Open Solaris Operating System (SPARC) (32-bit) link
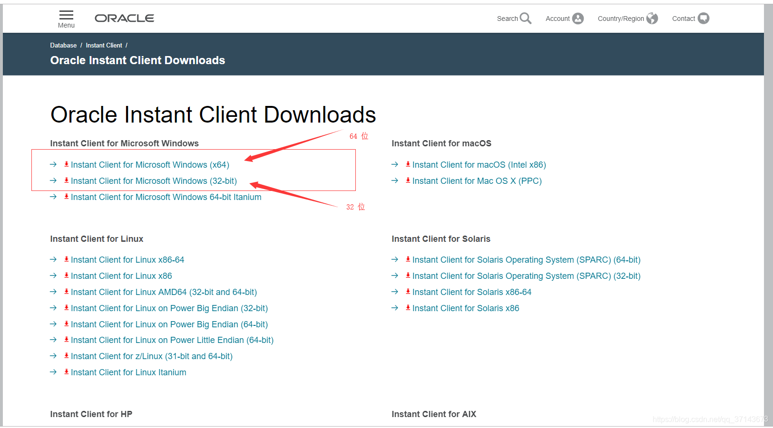 coord(527,276)
